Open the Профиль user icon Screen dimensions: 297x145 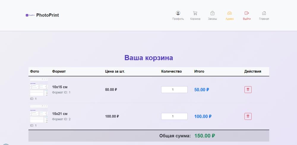178,13
